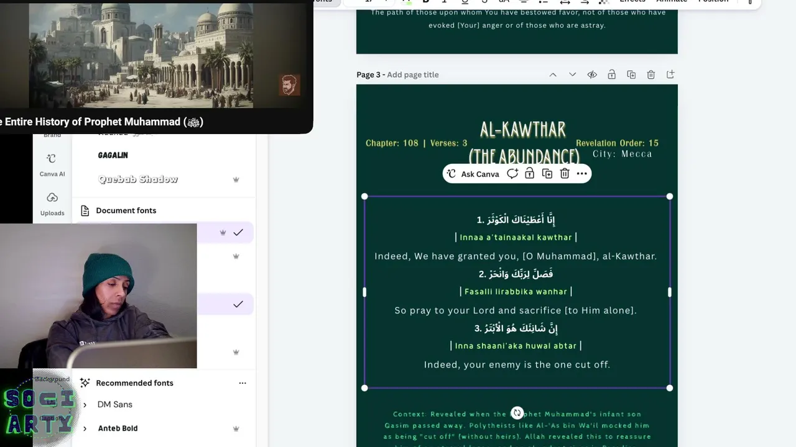Image resolution: width=796 pixels, height=447 pixels.
Task: Open the 'Entire History of Prophet Muhammad' video title
Action: point(102,122)
